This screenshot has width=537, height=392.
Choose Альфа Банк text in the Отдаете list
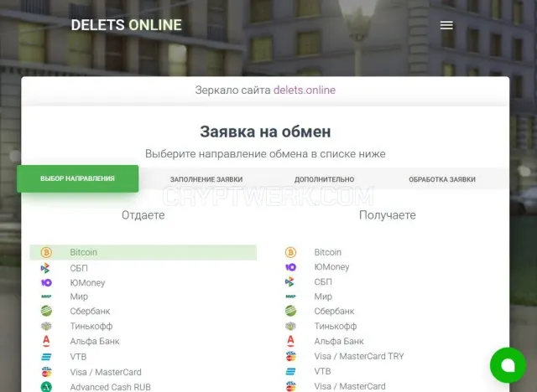pos(95,341)
